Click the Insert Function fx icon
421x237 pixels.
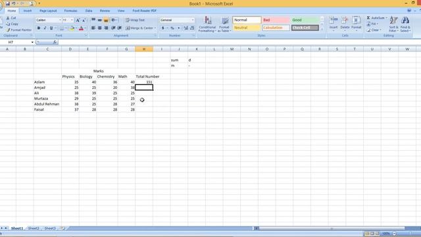click(55, 42)
